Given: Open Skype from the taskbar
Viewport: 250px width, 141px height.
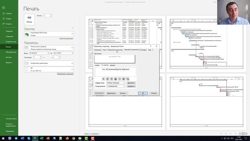Looking at the screenshot, I should click(x=29, y=138).
